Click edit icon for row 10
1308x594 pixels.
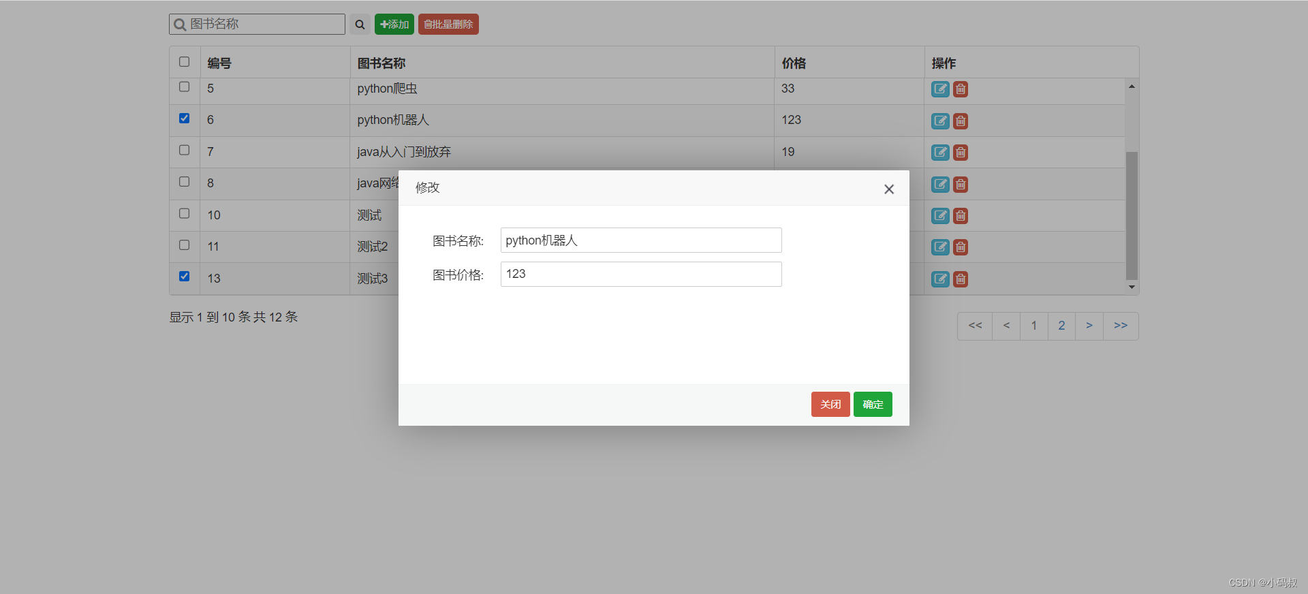point(940,216)
